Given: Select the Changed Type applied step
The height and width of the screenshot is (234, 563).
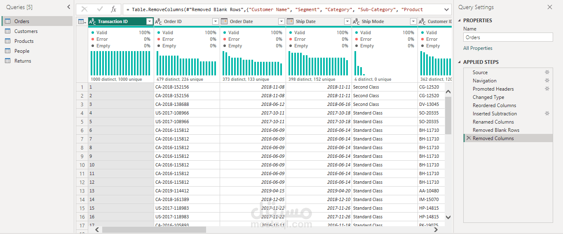Looking at the screenshot, I should click(x=488, y=97).
